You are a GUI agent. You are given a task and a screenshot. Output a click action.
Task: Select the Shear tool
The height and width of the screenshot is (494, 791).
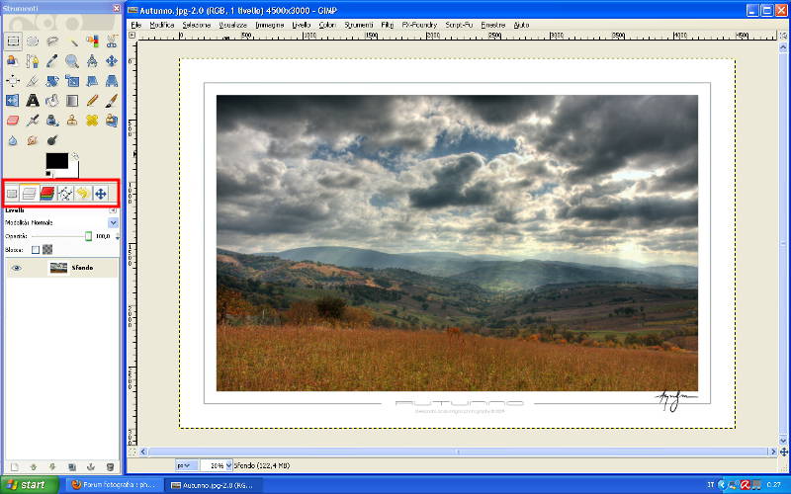pyautogui.click(x=92, y=81)
